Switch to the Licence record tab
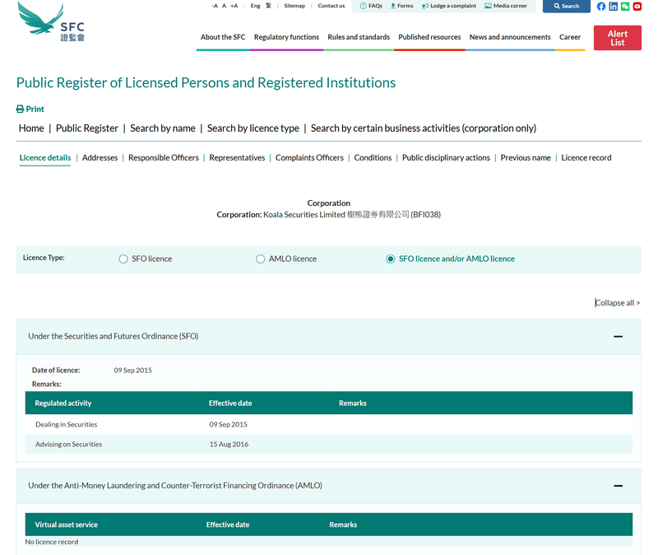This screenshot has height=555, width=658. (586, 157)
